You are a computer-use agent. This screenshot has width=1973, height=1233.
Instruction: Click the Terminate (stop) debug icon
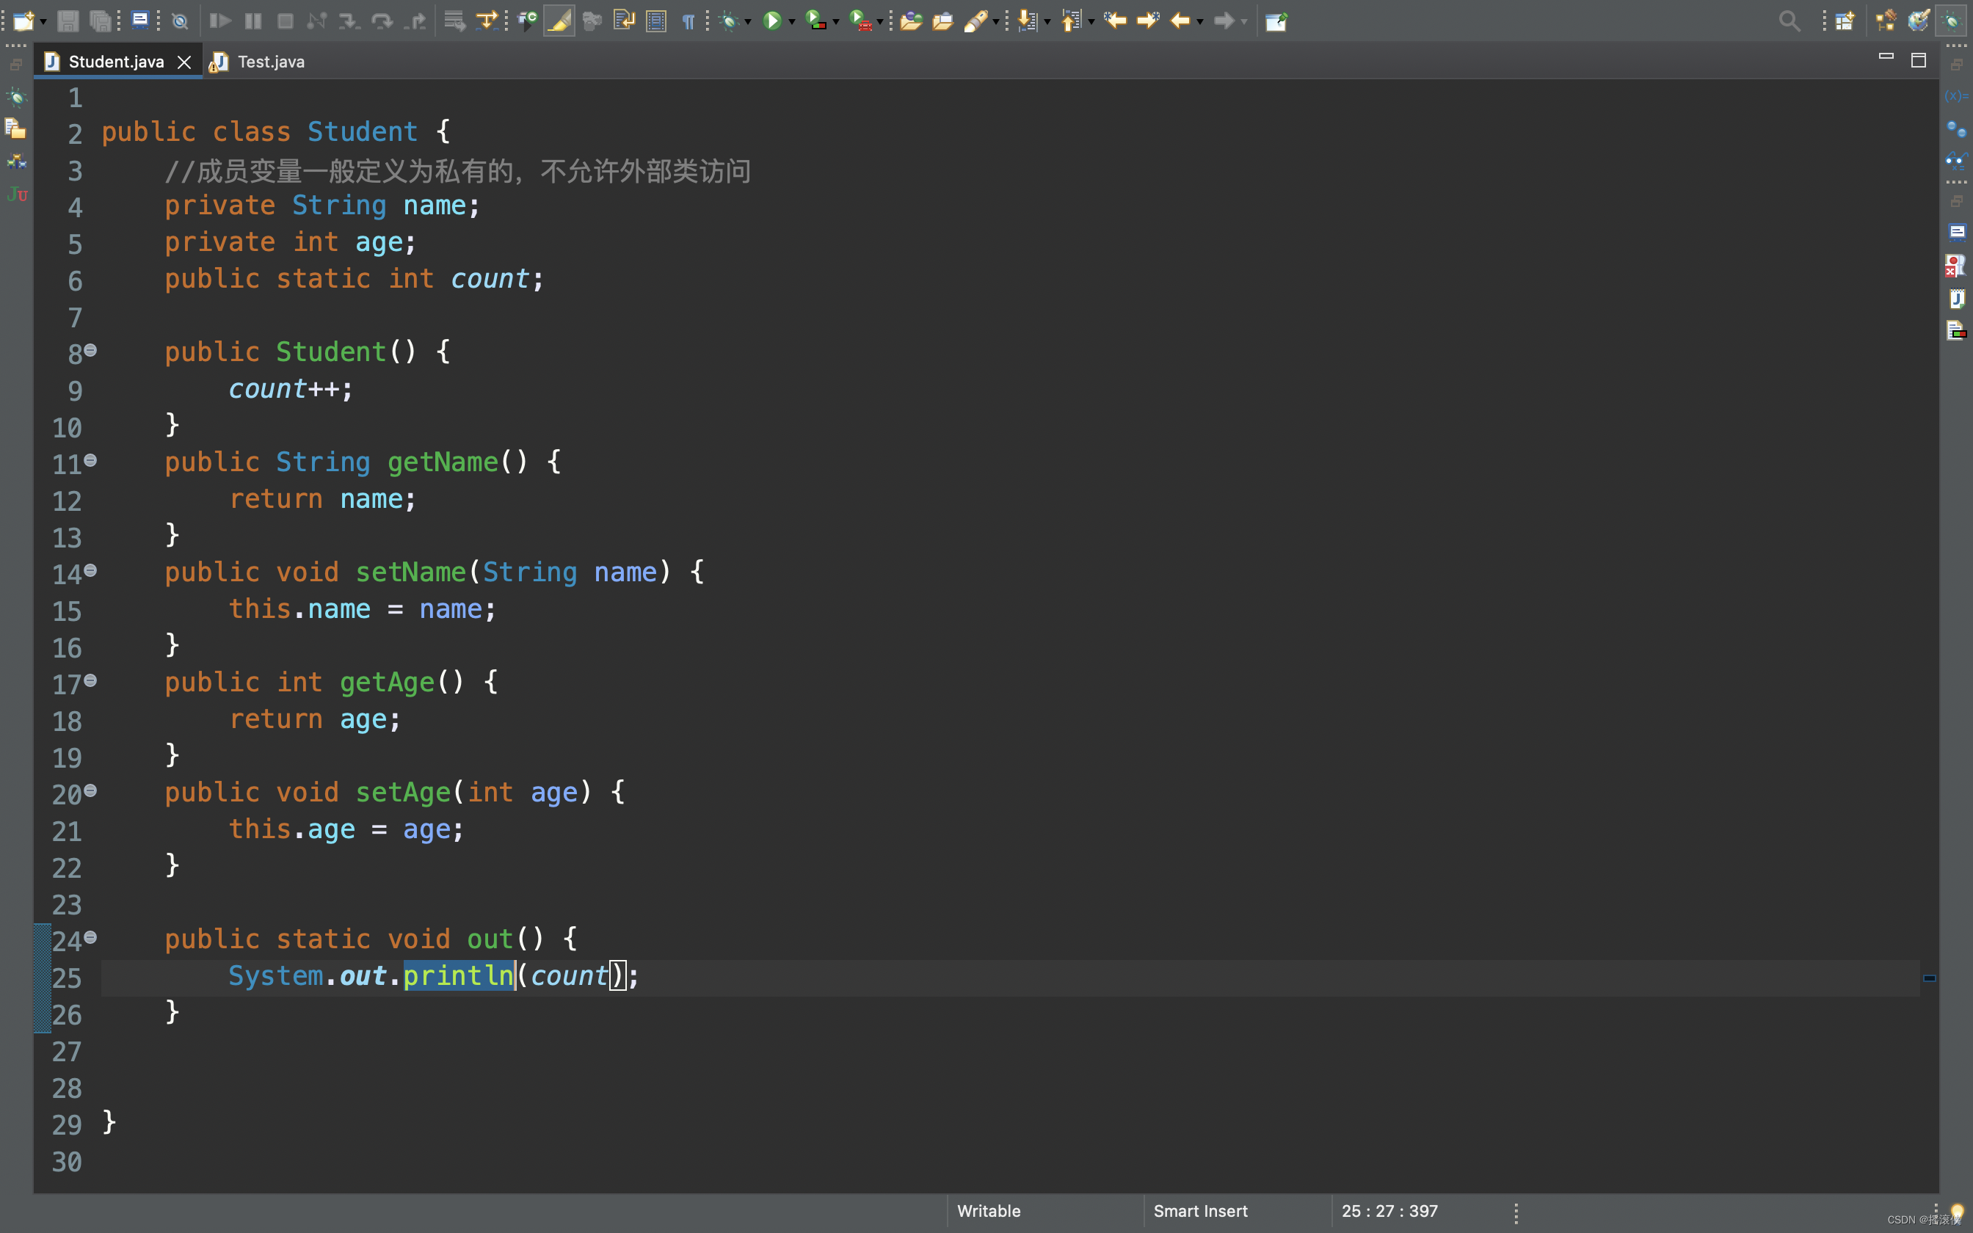[286, 21]
